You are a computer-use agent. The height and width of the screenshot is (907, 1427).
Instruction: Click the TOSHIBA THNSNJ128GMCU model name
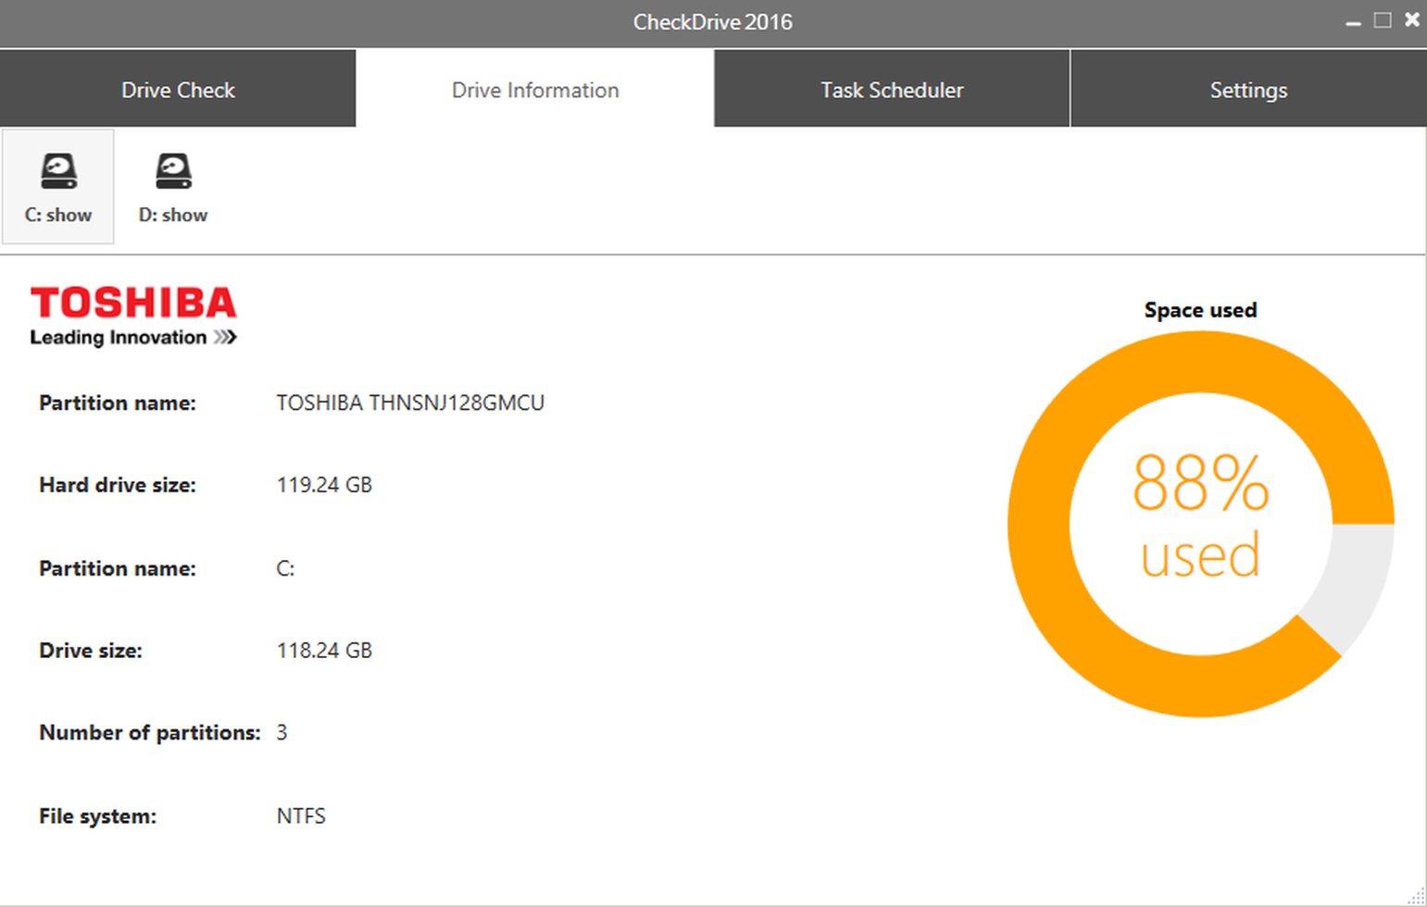[410, 403]
